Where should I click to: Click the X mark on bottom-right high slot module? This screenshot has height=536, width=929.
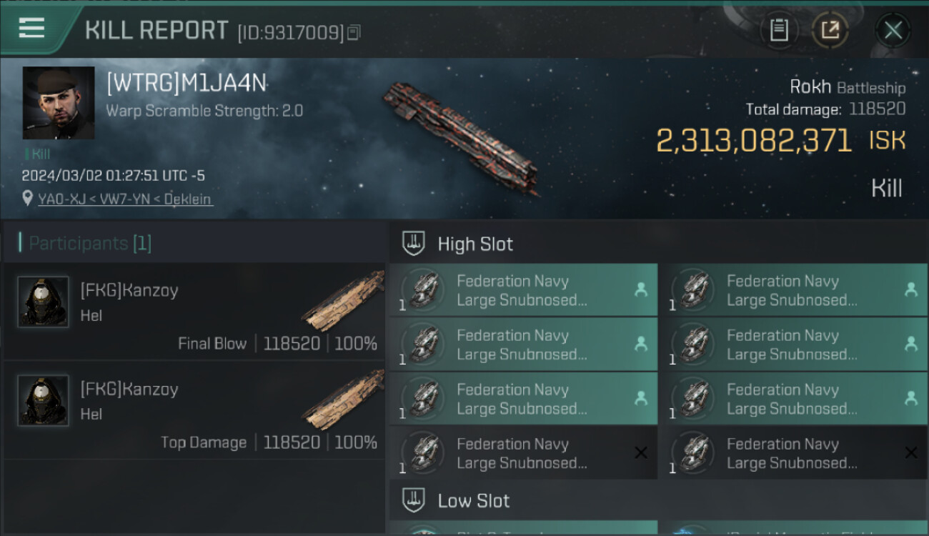pyautogui.click(x=910, y=452)
